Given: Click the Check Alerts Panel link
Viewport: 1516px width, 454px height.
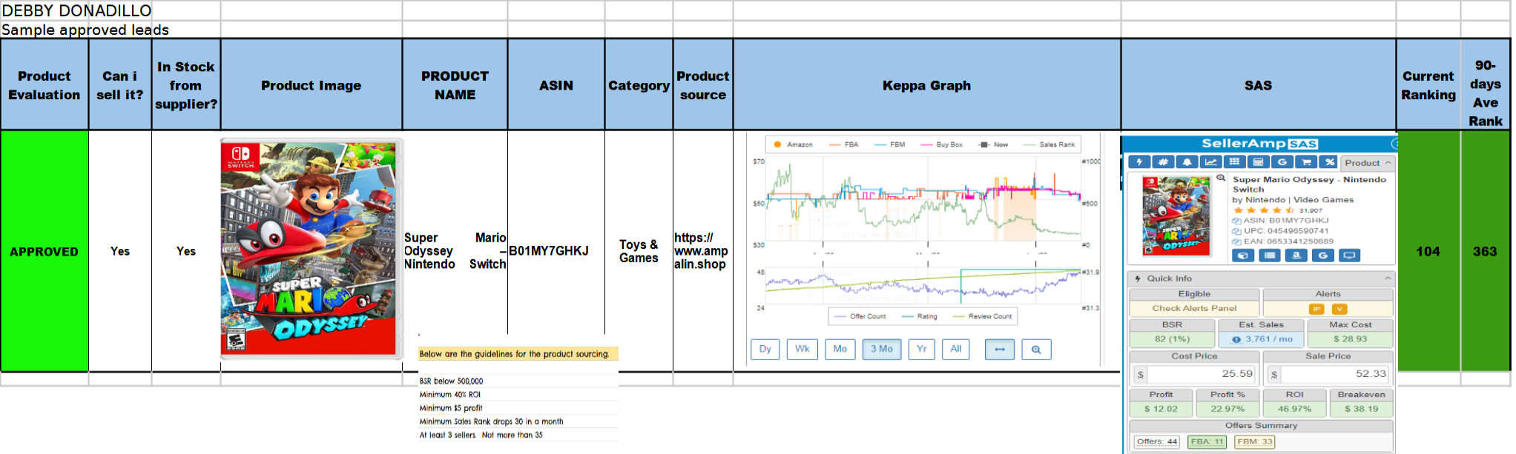Looking at the screenshot, I should [x=1194, y=308].
